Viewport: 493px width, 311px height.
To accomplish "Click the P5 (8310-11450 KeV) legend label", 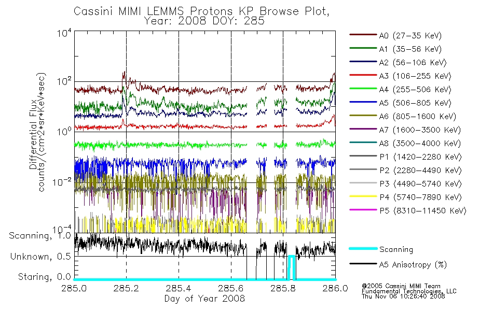I will 423,211.
